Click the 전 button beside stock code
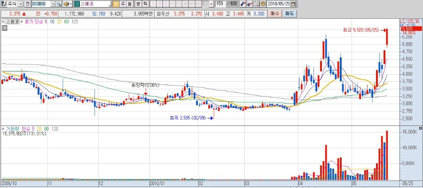Image resolution: width=423 pixels, height=188 pixels. tap(28, 4)
